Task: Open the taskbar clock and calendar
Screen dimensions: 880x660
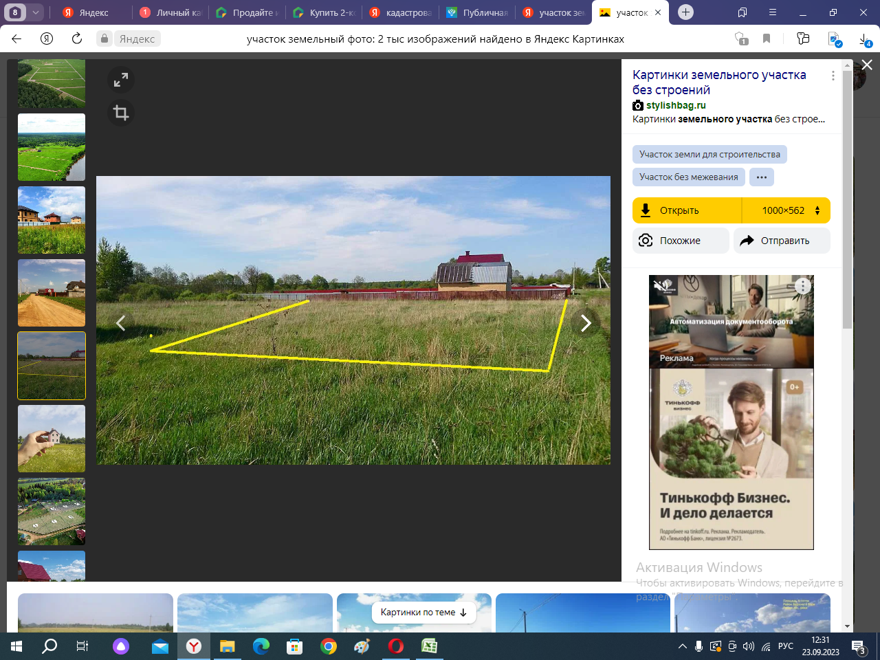Action: tap(820, 646)
